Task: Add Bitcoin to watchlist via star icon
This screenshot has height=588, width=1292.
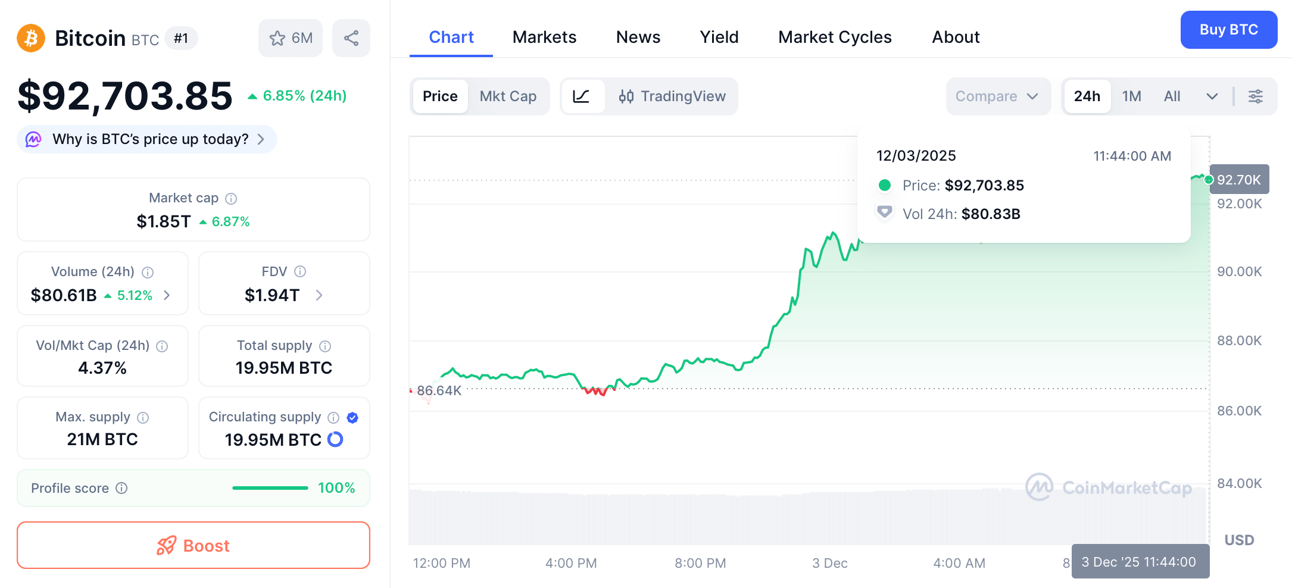Action: [277, 37]
